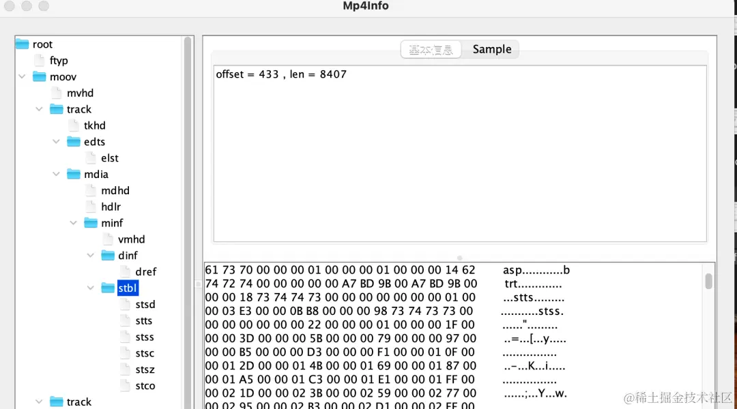This screenshot has width=737, height=409.
Task: Click the stbl folder icon
Action: [108, 288]
